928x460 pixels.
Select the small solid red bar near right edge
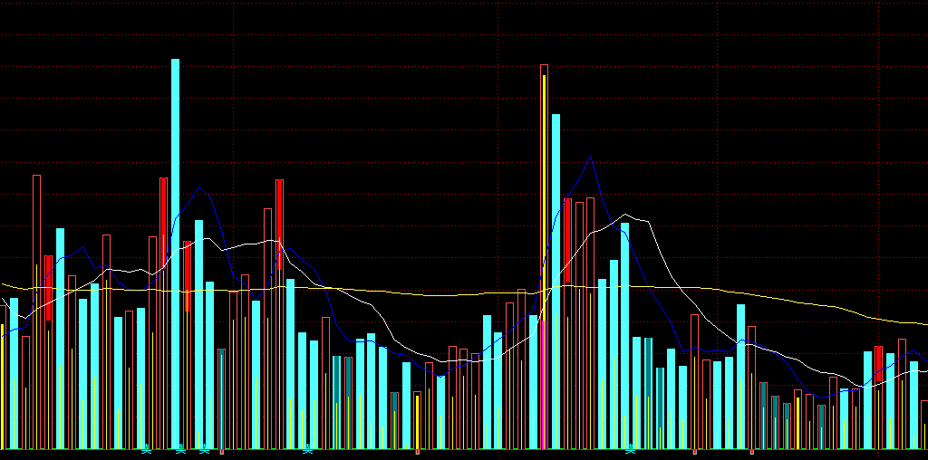coord(878,357)
